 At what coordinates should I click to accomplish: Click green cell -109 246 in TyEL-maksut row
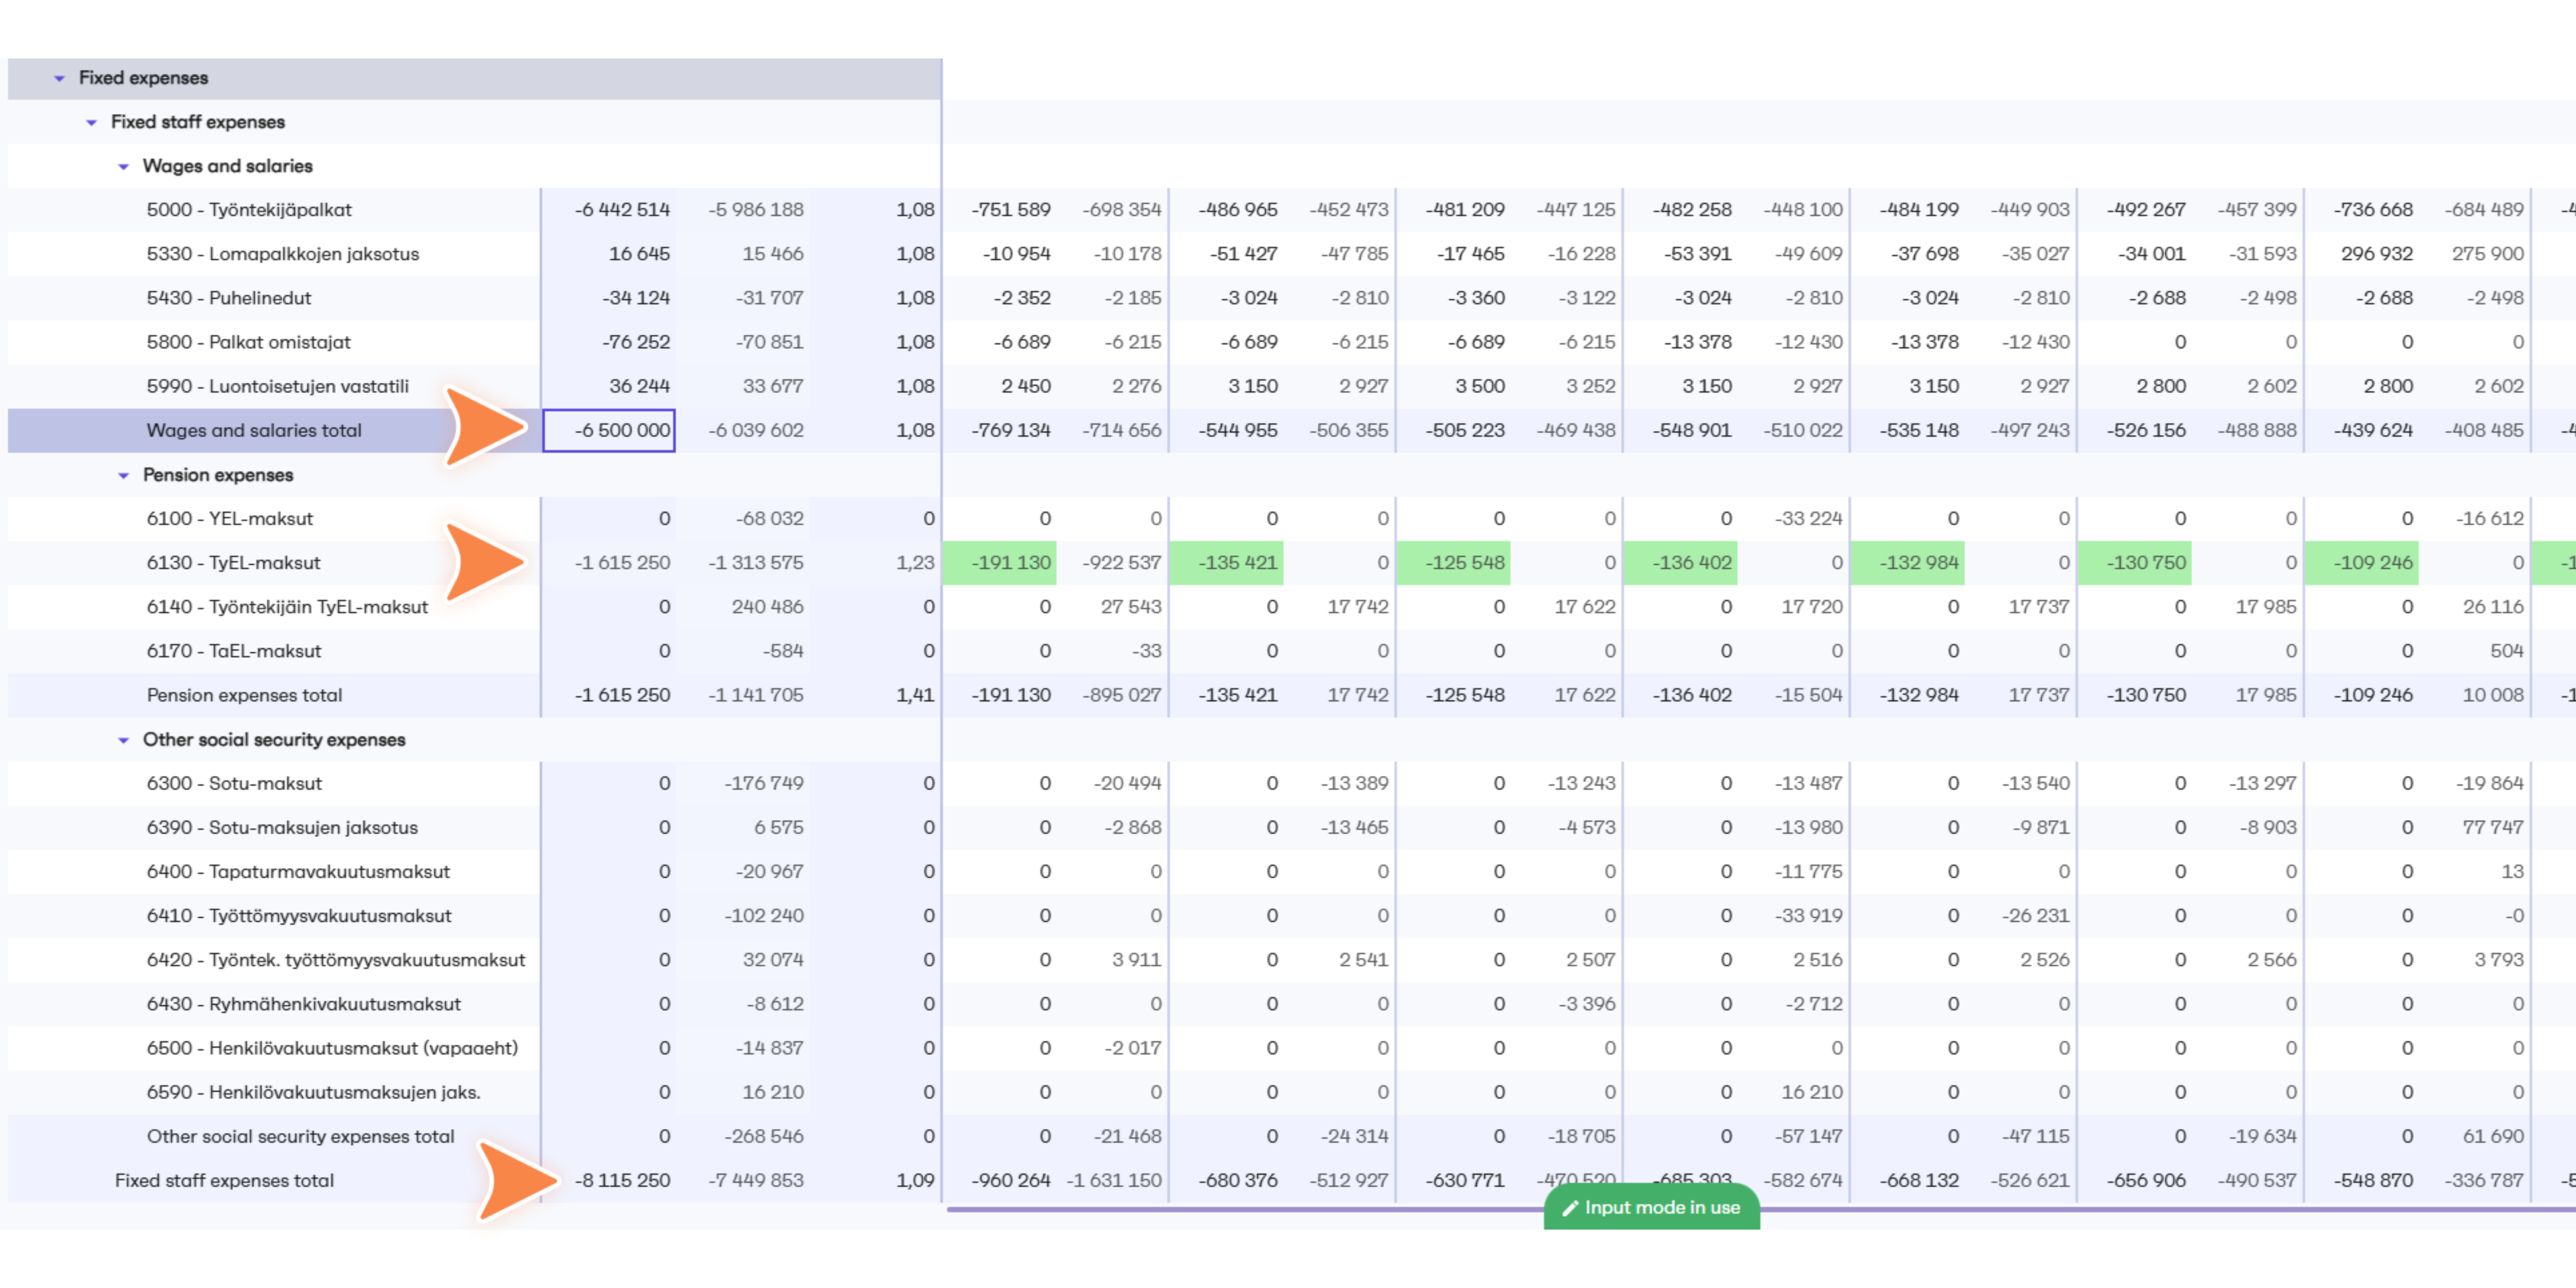2362,563
